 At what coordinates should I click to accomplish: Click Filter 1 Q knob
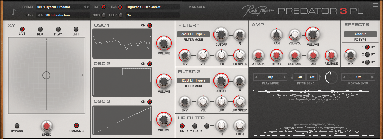[x=240, y=35]
